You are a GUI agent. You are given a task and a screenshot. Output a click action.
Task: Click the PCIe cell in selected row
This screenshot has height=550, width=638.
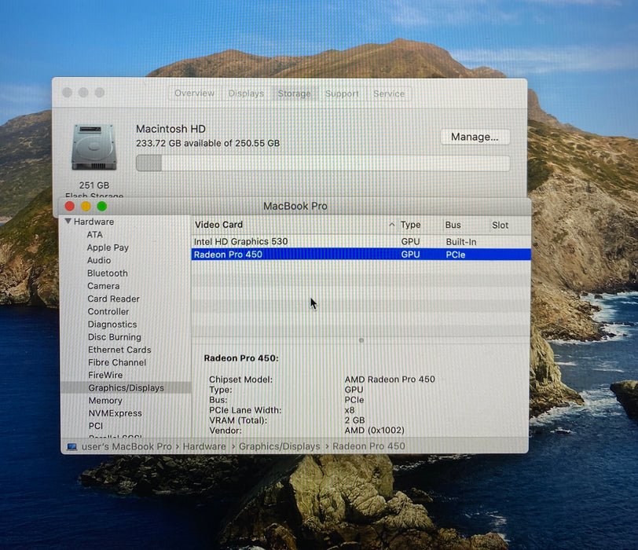click(x=455, y=255)
